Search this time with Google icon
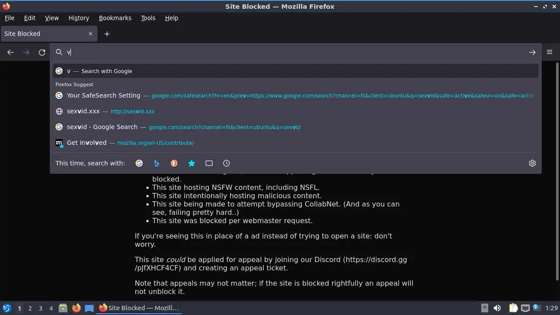This screenshot has width=560, height=315. (139, 163)
